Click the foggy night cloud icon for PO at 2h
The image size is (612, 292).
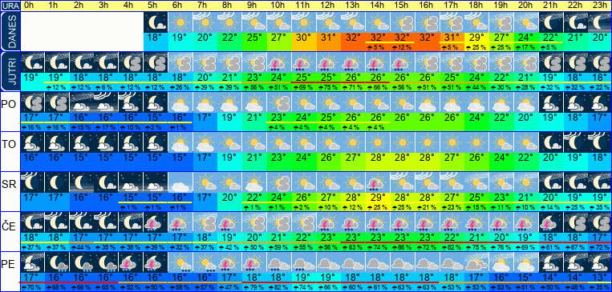(81, 102)
